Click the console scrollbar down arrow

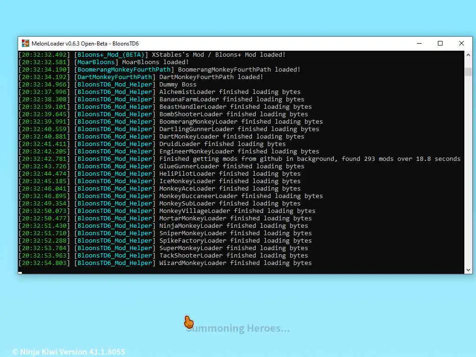point(468,270)
